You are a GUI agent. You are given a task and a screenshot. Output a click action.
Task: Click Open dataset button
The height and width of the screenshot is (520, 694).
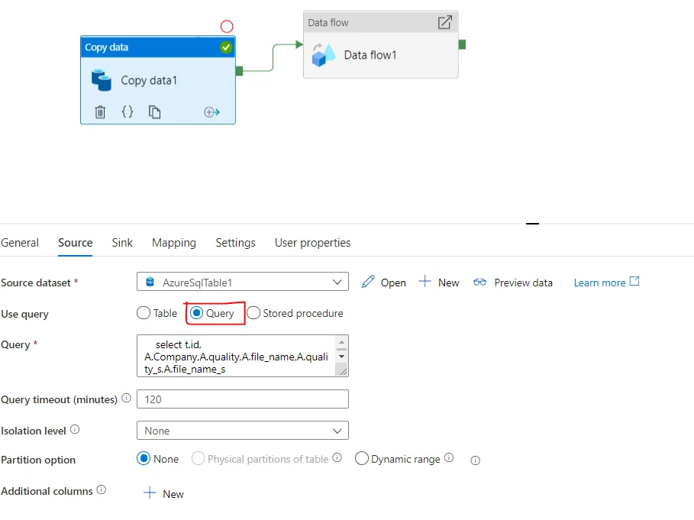pos(384,283)
